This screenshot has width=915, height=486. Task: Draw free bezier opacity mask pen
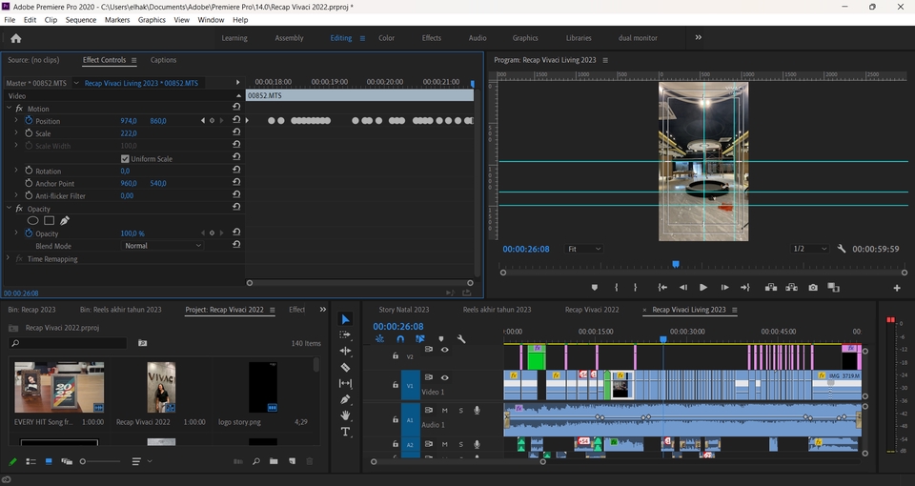pyautogui.click(x=64, y=220)
